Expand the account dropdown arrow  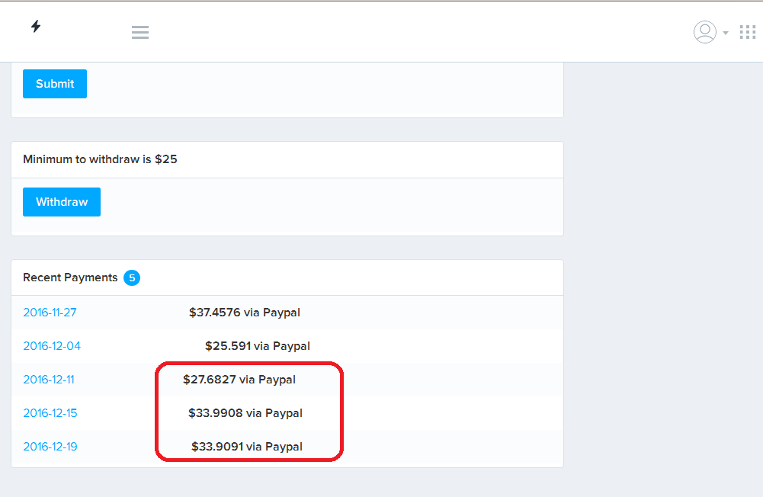coord(726,33)
